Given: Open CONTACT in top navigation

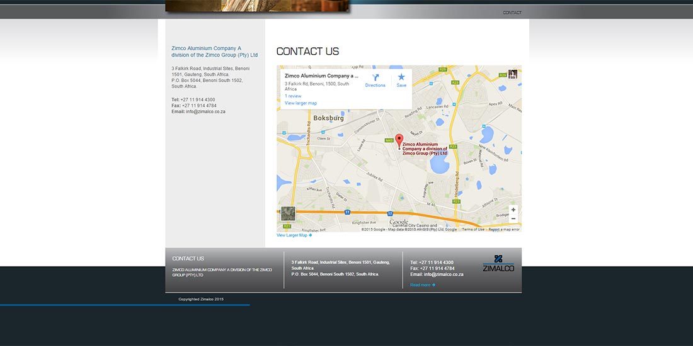Looking at the screenshot, I should pos(512,13).
